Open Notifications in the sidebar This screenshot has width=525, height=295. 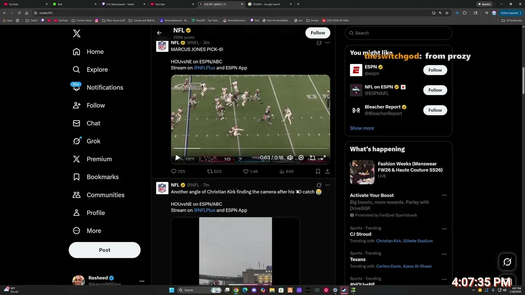point(97,87)
